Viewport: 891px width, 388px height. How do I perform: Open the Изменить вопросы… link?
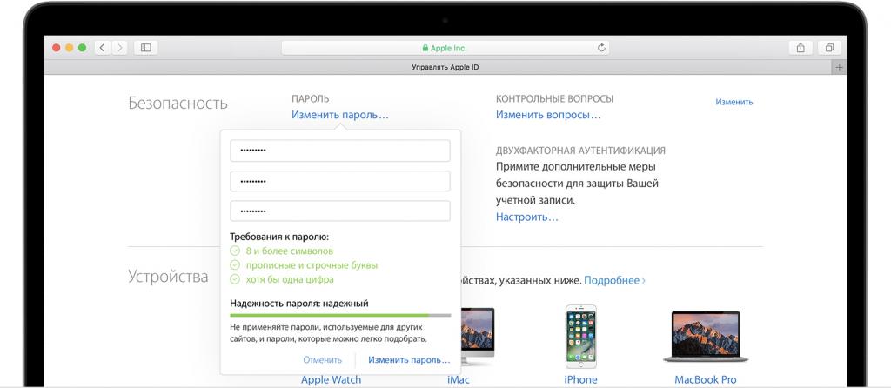tap(548, 115)
